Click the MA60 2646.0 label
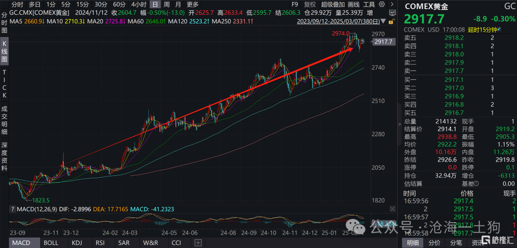The width and height of the screenshot is (517, 248). (x=146, y=22)
